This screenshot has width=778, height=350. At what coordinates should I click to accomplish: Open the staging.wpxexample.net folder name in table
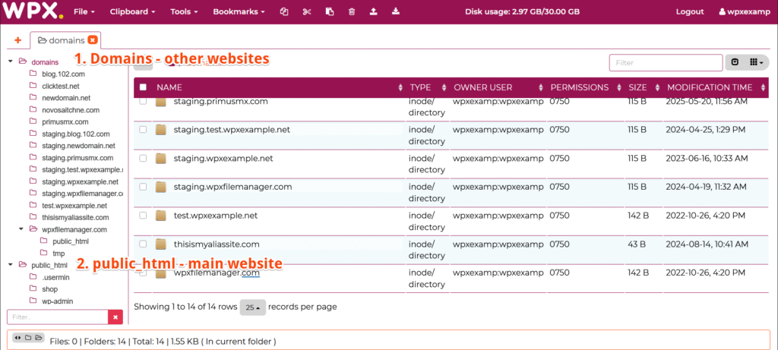pyautogui.click(x=223, y=159)
